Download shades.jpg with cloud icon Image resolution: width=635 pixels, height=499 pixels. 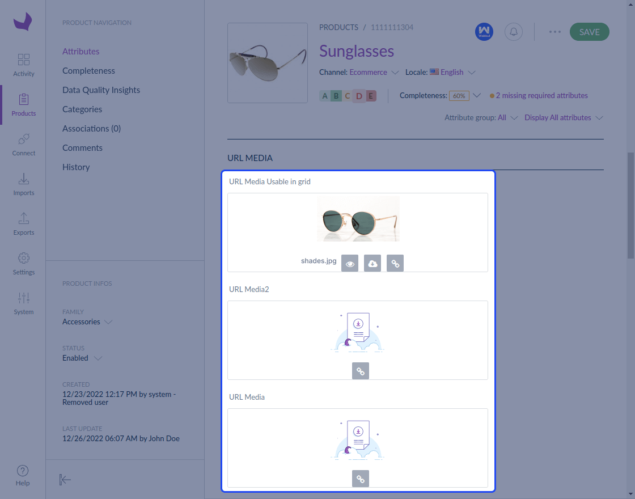tap(372, 263)
